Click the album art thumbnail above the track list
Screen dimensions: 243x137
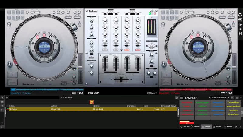pos(92,102)
